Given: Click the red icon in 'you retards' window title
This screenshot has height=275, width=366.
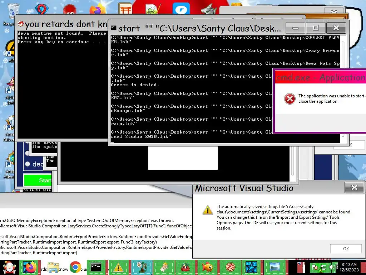Looking at the screenshot, I should coord(21,24).
